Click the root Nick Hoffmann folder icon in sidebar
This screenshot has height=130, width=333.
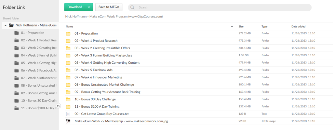(11, 25)
